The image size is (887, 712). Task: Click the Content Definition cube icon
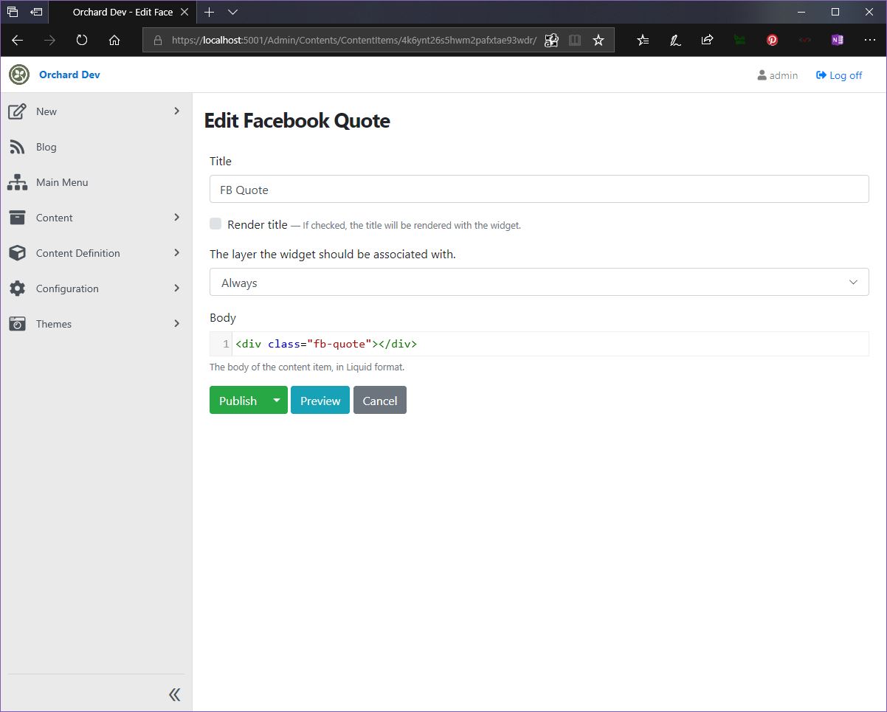click(x=18, y=253)
